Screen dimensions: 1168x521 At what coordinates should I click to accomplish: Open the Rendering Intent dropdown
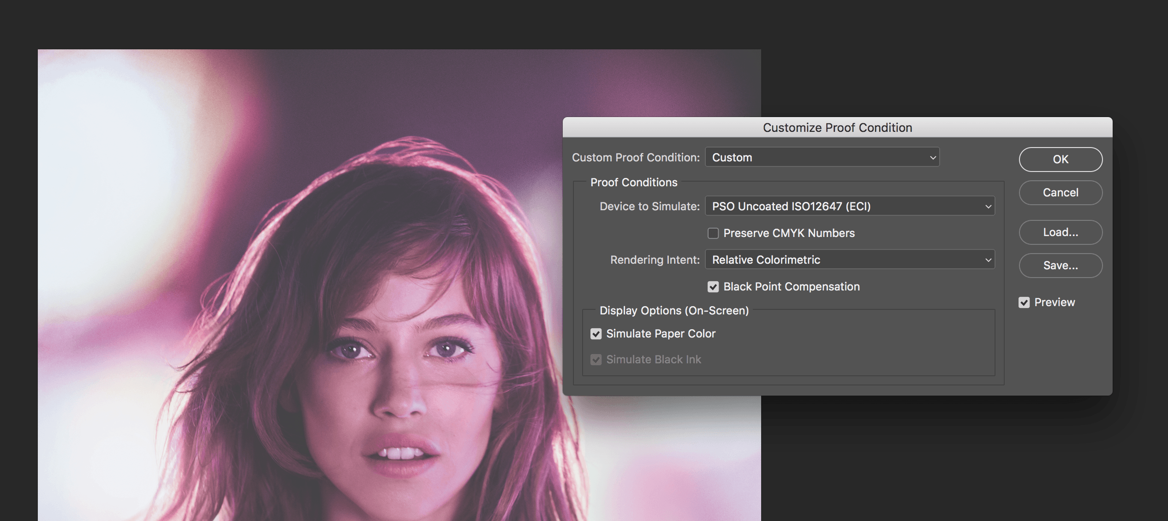[850, 260]
